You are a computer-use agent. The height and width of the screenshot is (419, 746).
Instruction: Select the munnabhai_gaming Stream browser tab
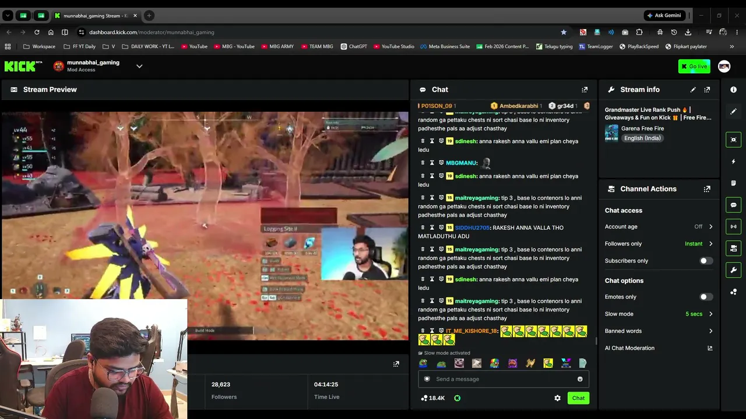coord(95,16)
